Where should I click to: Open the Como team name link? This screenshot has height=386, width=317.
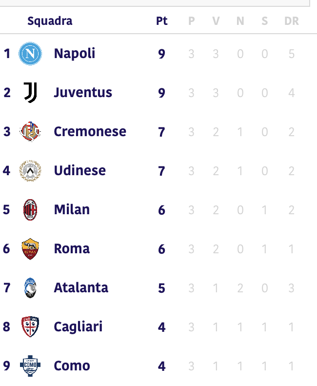(x=72, y=366)
